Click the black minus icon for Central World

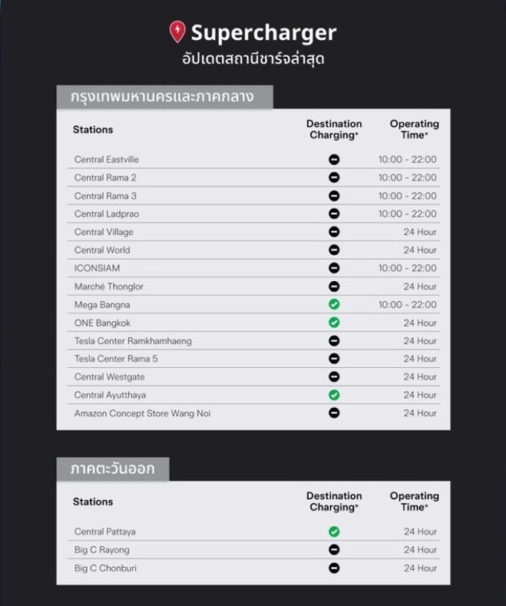tap(334, 250)
